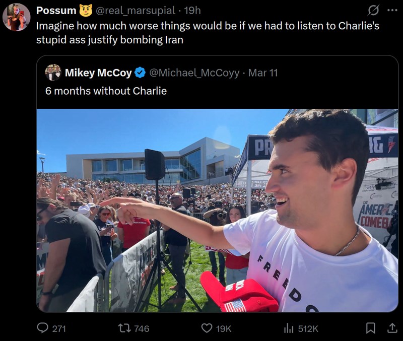Click the 746 repost count

[141, 328]
